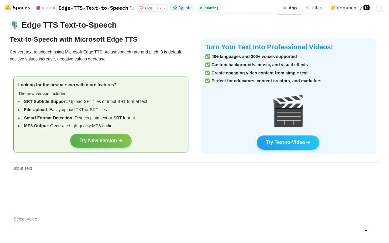Select 'Perfect for educators, content creators' line

pyautogui.click(x=263, y=81)
